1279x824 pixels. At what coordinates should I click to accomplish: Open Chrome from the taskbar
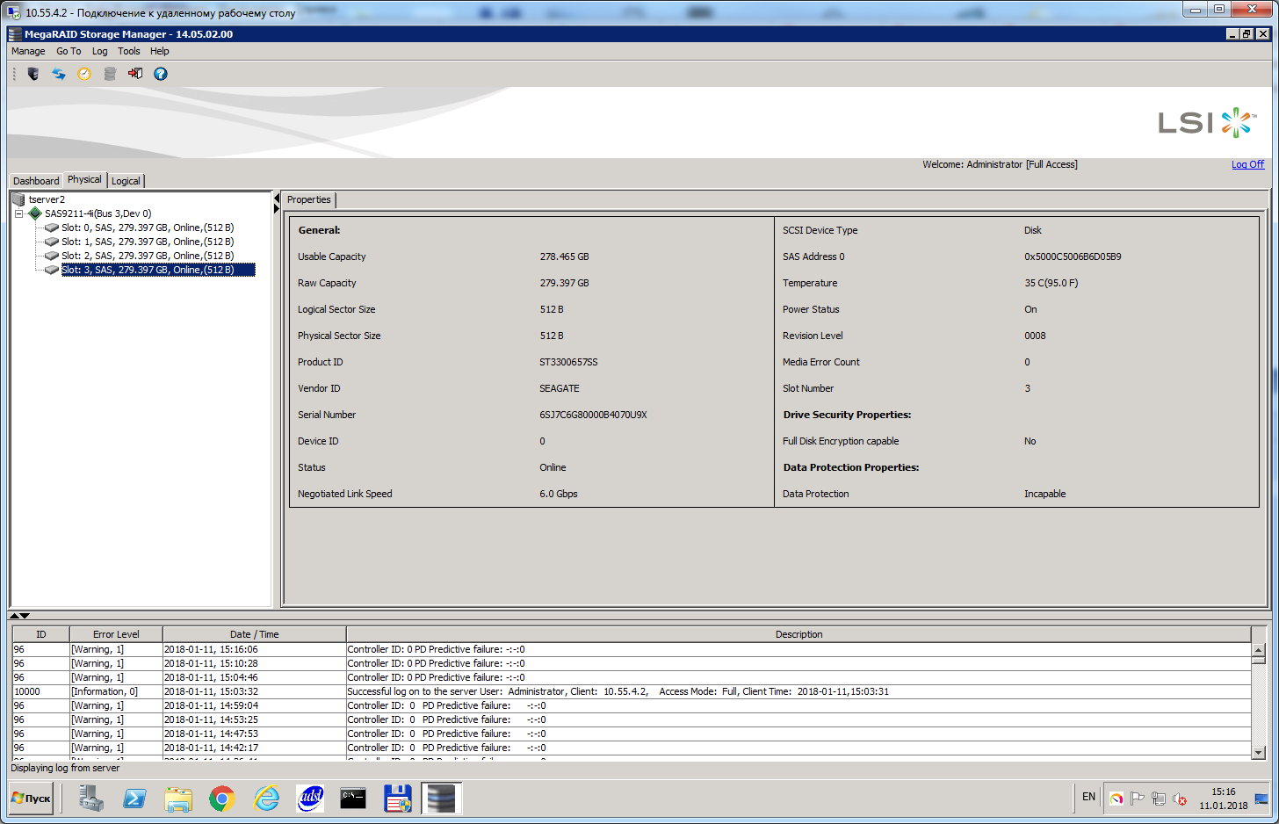[221, 799]
